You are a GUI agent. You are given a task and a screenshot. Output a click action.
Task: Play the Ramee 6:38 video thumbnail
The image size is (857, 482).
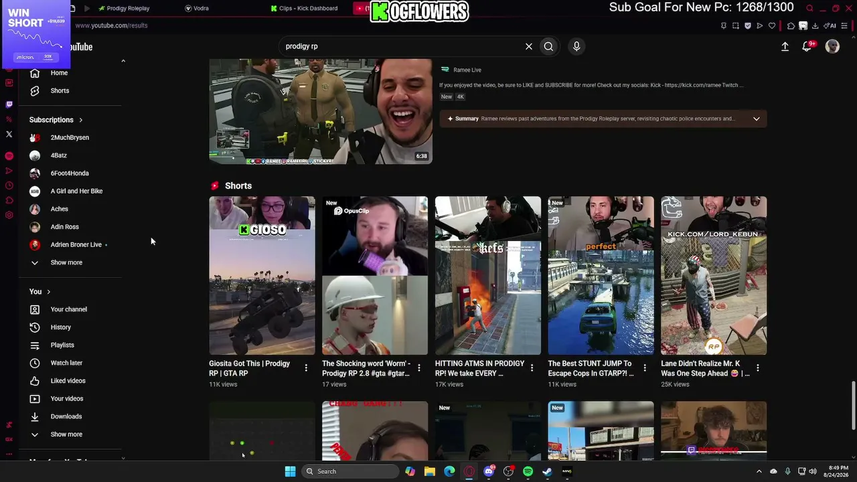(321, 111)
